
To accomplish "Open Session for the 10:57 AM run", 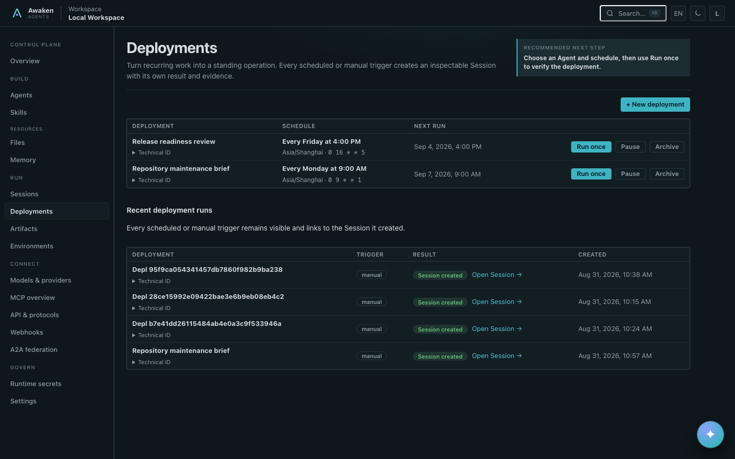I will click(497, 356).
